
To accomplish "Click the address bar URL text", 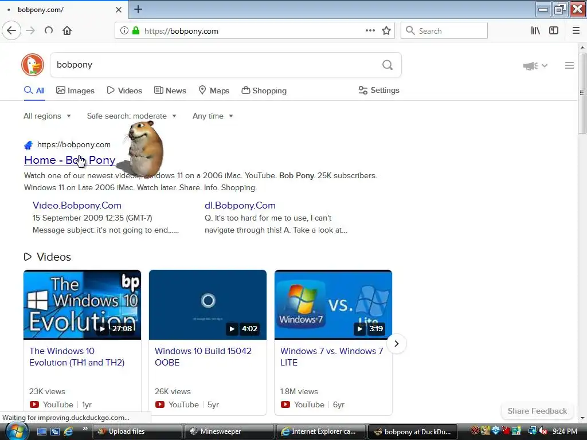I will click(181, 31).
